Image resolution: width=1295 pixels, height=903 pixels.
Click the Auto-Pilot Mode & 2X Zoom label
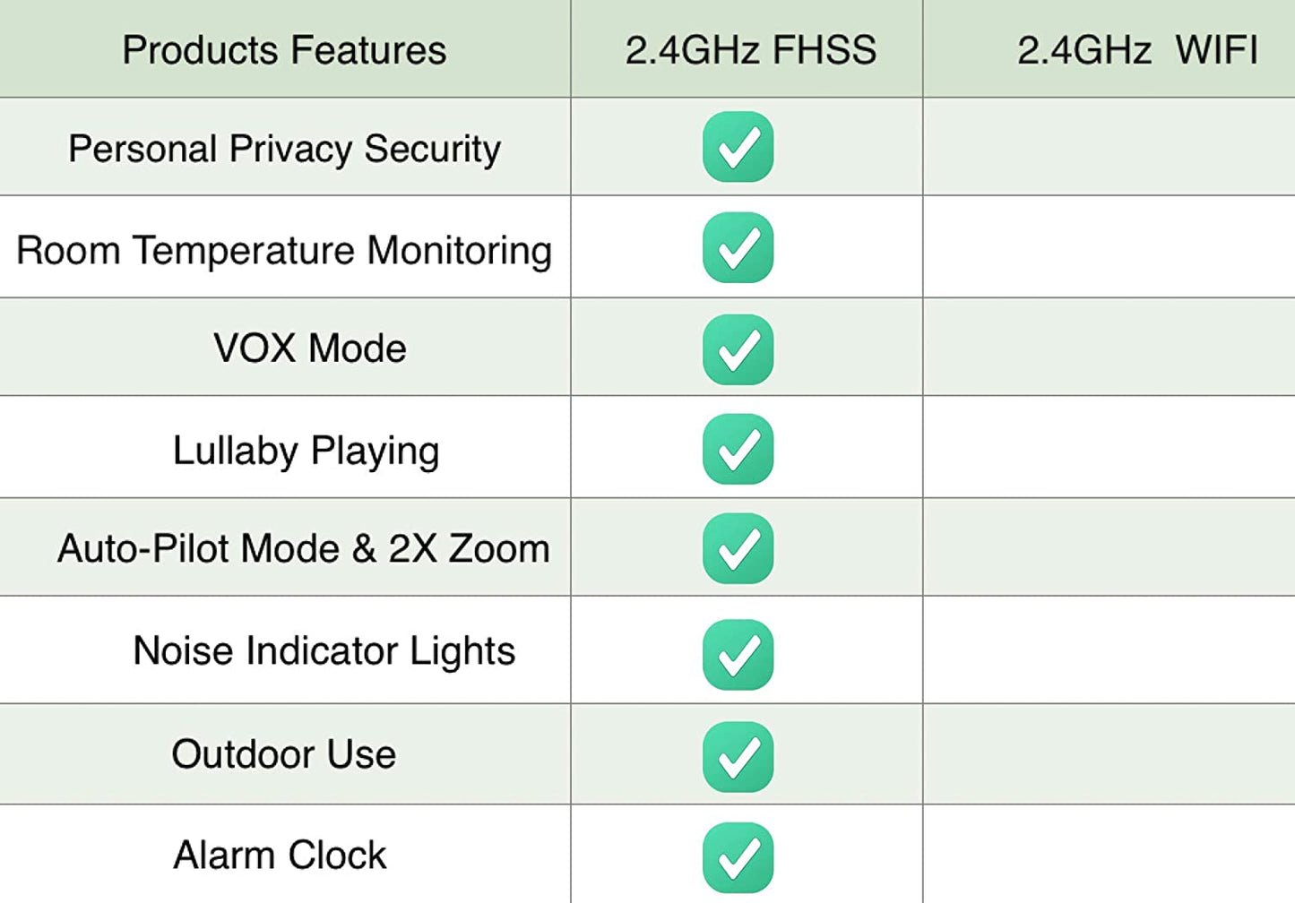pyautogui.click(x=303, y=548)
